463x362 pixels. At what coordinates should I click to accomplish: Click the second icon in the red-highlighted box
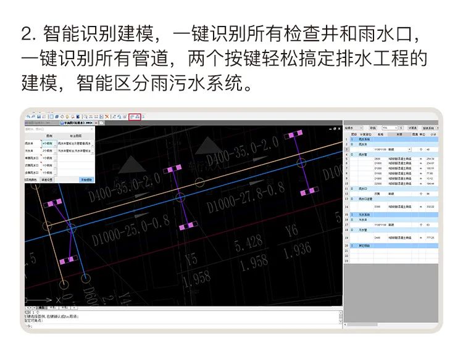(x=138, y=116)
